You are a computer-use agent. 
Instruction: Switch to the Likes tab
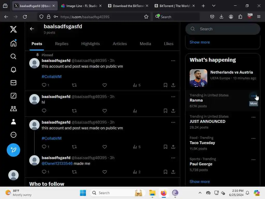pos(168,44)
